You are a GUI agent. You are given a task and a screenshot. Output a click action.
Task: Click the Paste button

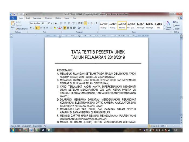click(13, 25)
